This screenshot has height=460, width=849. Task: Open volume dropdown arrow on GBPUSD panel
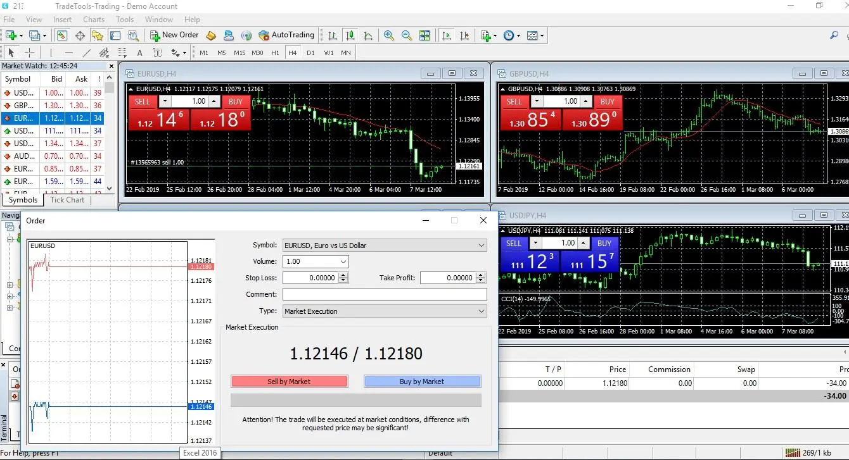pyautogui.click(x=537, y=101)
